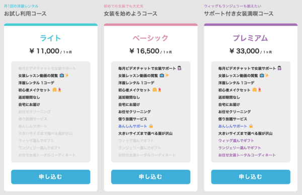Viewport: 302px width, 195px height.
Task: Select お任せ女装トータルコーディネート in プレミアム
Action: [247, 155]
